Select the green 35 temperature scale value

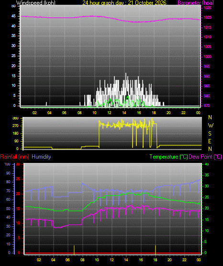207,175
